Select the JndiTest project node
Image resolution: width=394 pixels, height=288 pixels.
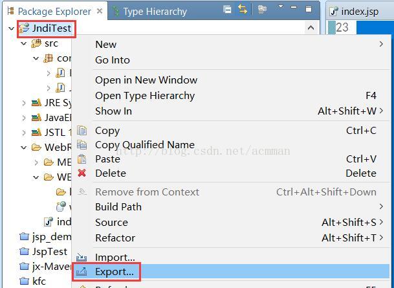(x=51, y=28)
